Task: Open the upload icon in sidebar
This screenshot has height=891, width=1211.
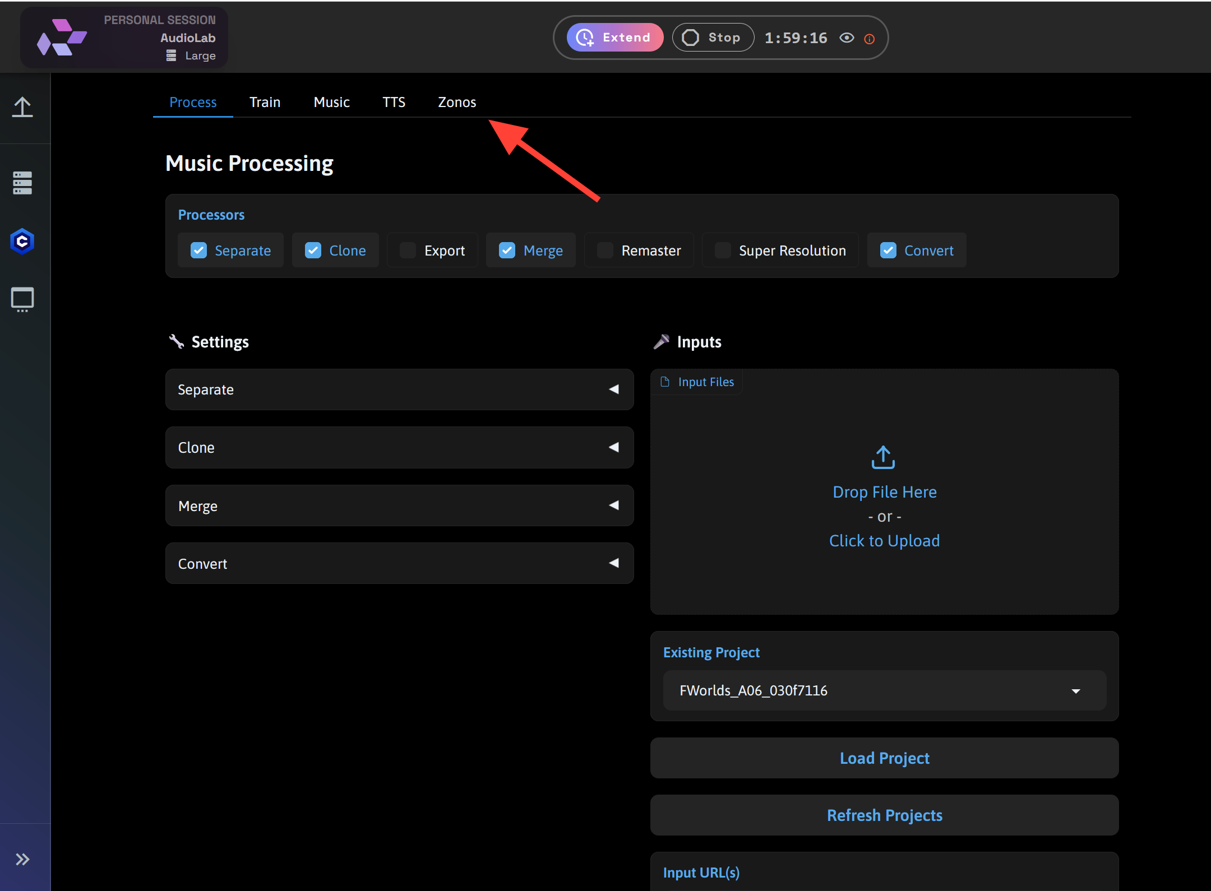Action: click(x=22, y=106)
